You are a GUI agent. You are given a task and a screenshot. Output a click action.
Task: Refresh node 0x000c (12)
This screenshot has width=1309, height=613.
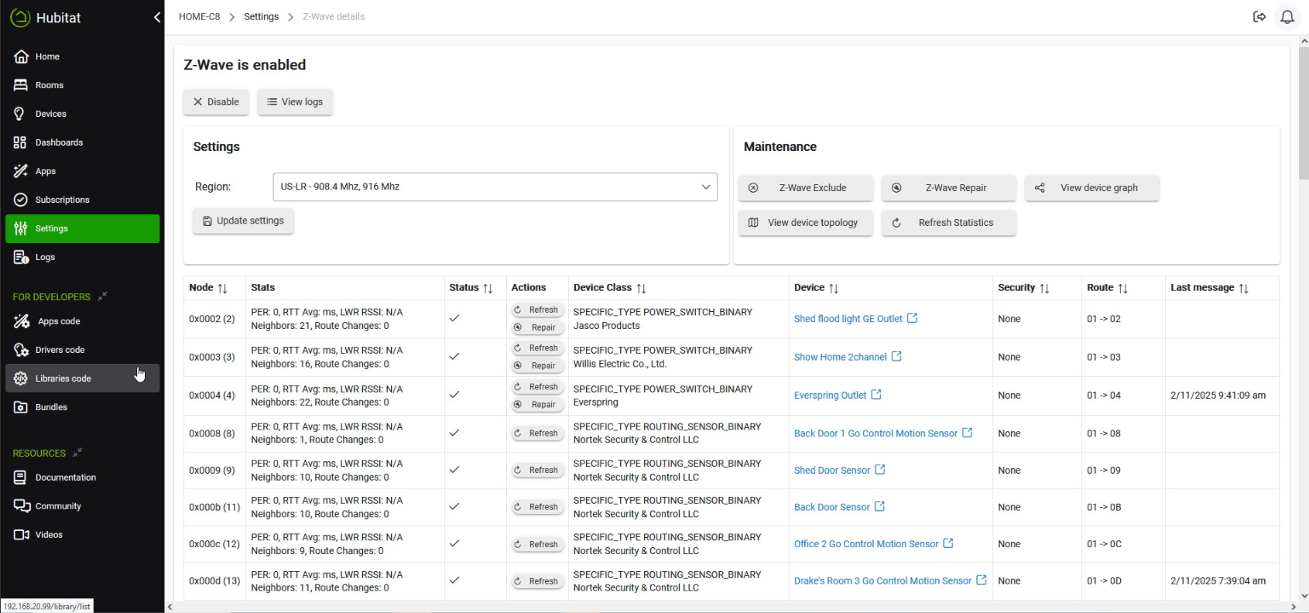[x=537, y=544]
